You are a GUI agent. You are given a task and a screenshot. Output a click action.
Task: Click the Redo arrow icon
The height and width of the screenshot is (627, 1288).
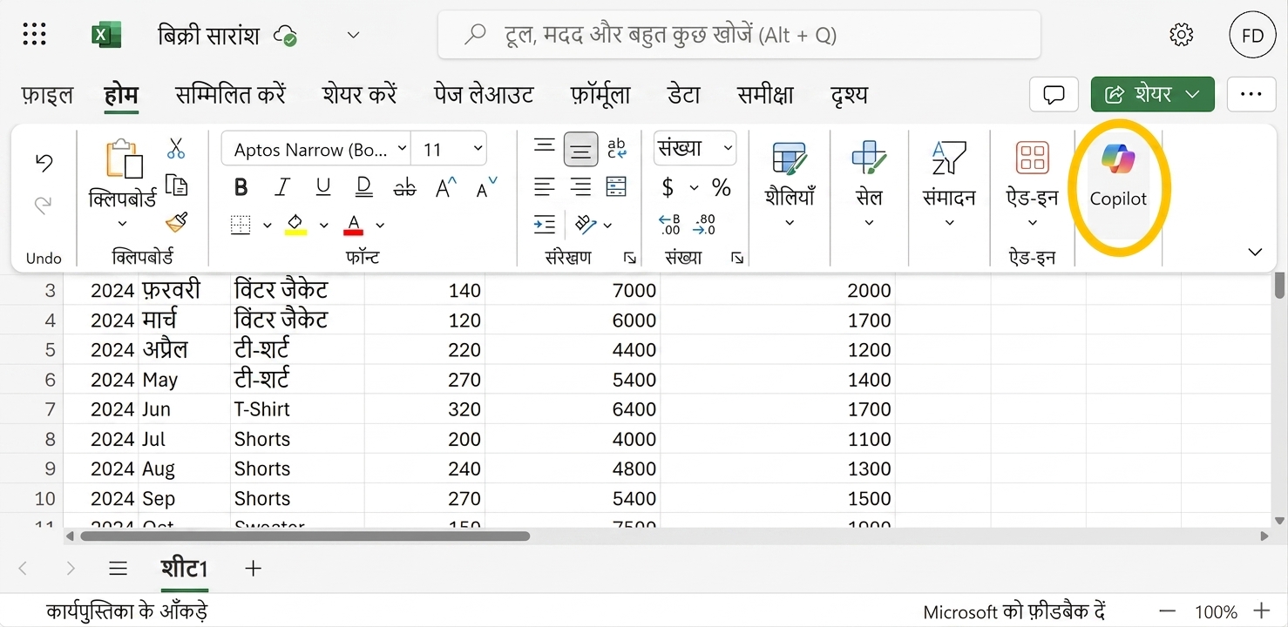click(44, 205)
